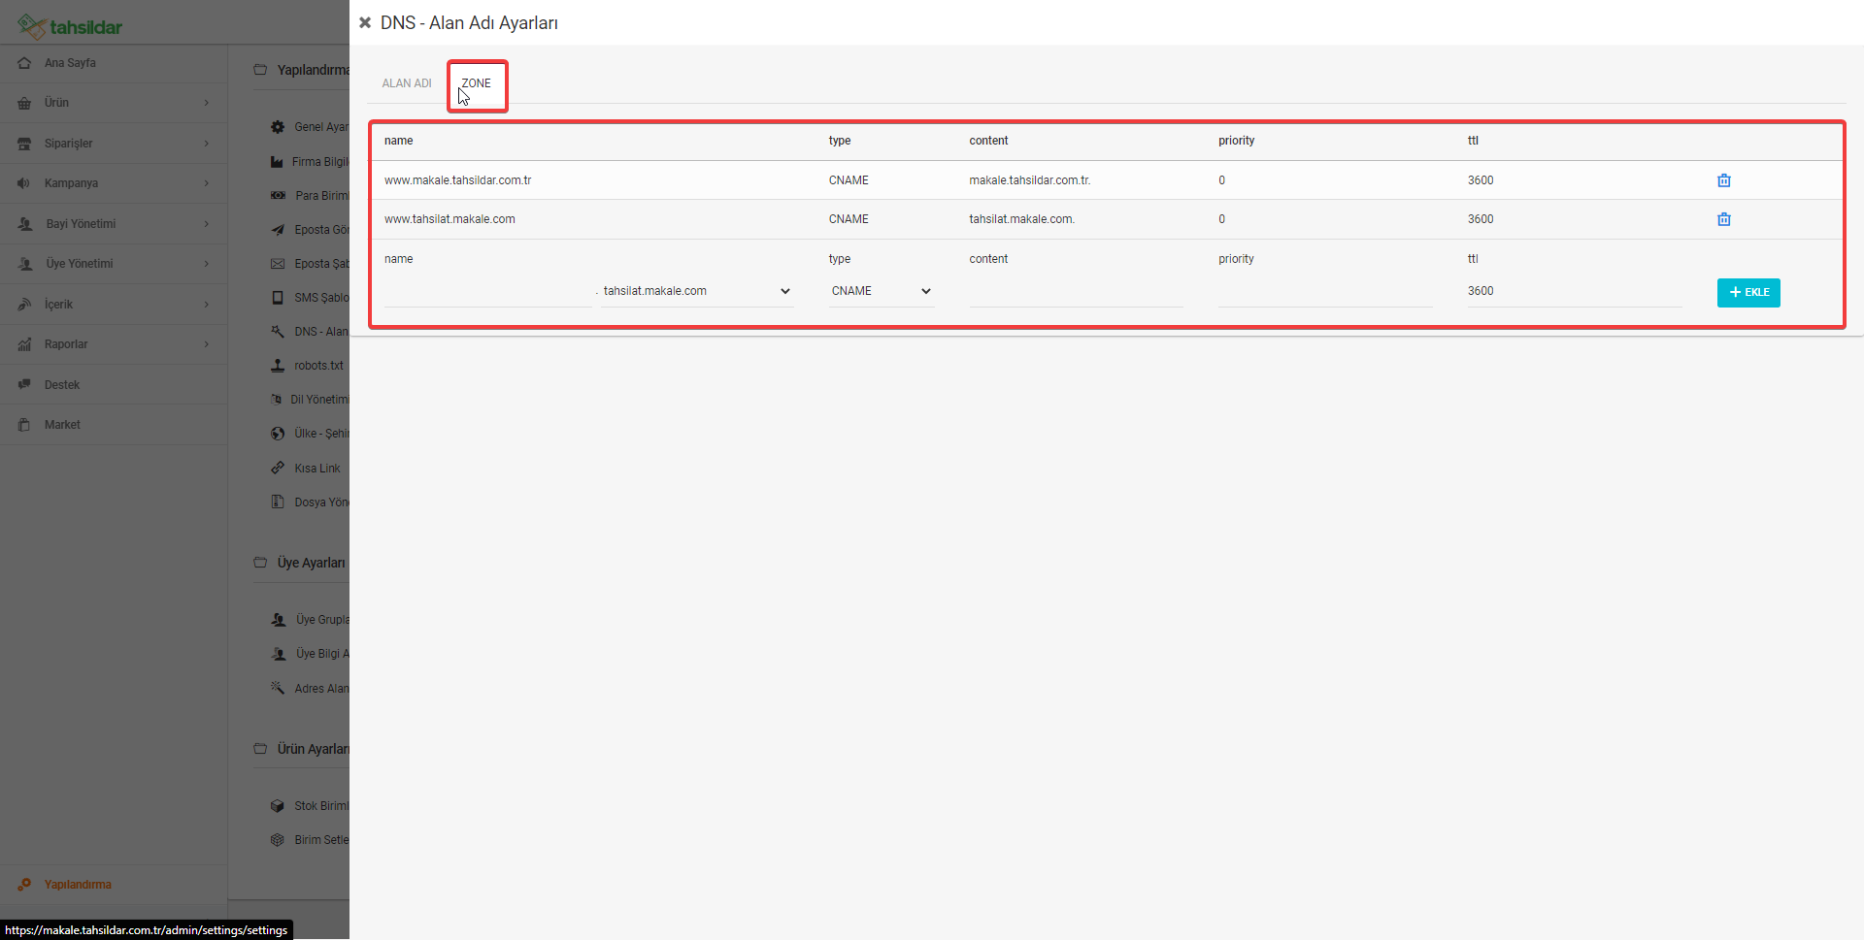Open the Birim Setleri settings link
Viewport: 1864px width, 940px height.
(x=321, y=840)
